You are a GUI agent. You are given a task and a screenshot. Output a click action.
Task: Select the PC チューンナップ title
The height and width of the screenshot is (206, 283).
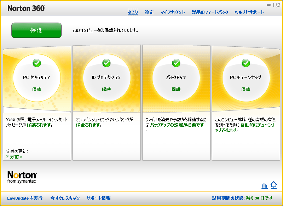tap(246, 78)
